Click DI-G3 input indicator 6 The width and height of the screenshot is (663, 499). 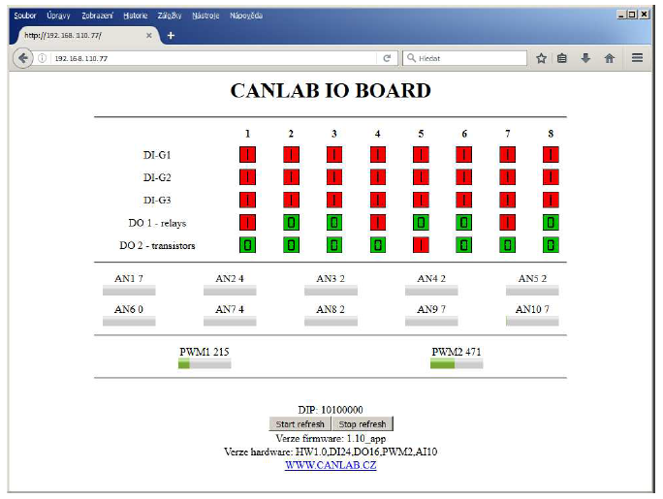click(464, 200)
